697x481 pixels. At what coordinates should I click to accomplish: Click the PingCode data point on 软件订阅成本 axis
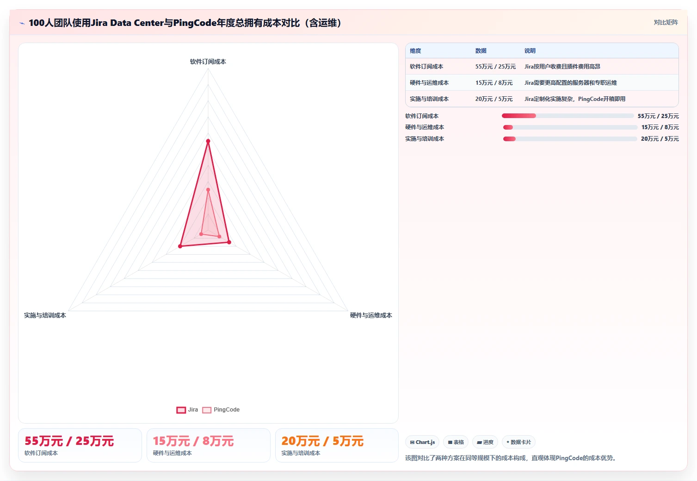pos(208,190)
